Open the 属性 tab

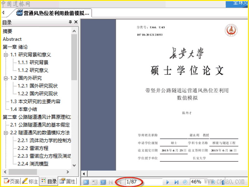coord(68,181)
